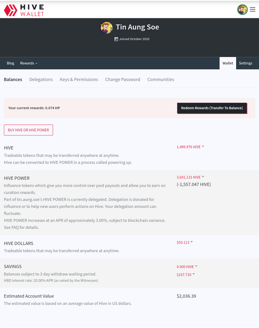Switch to the Wallet tab
Screen dimensions: 259x328
coord(228,63)
